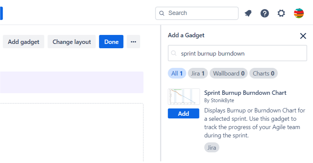Open the settings gear icon
The height and width of the screenshot is (163, 313).
[281, 14]
